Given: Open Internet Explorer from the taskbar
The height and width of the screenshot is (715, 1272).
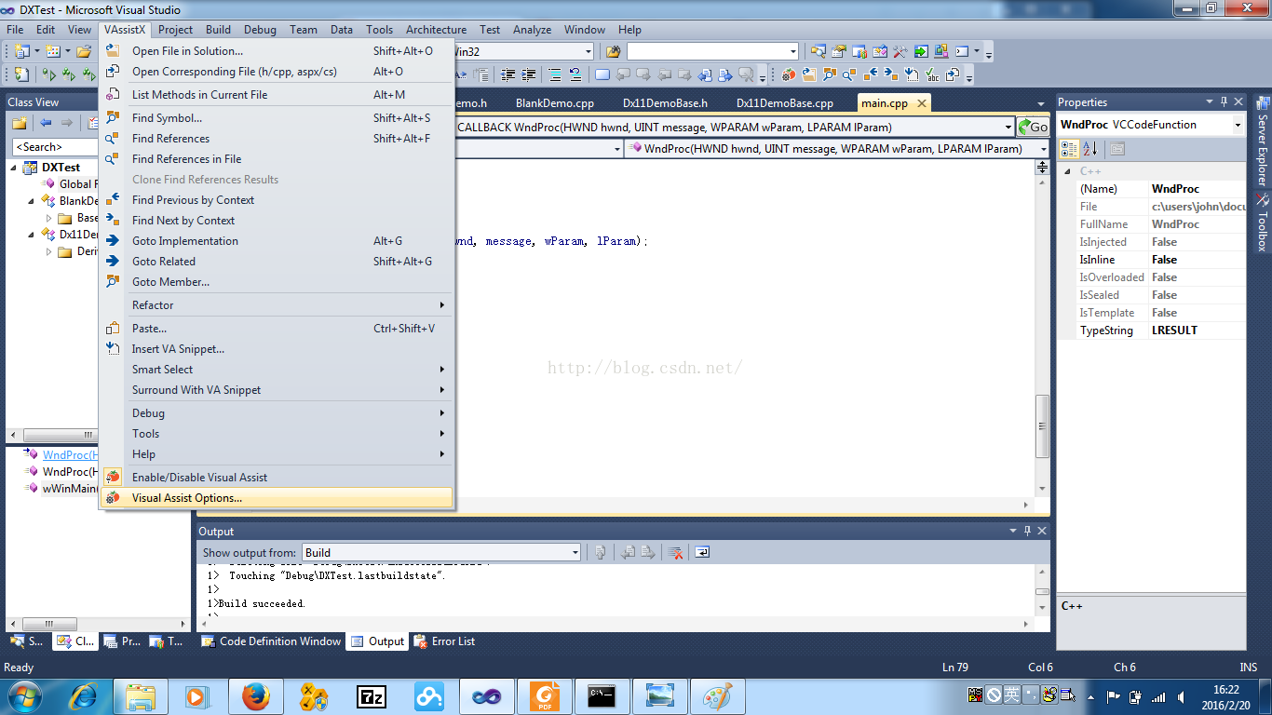Looking at the screenshot, I should (82, 695).
